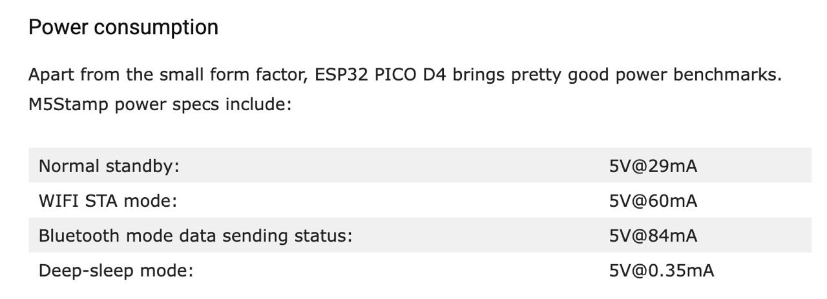Click the comma after "factor"
The height and width of the screenshot is (299, 827).
click(x=306, y=77)
